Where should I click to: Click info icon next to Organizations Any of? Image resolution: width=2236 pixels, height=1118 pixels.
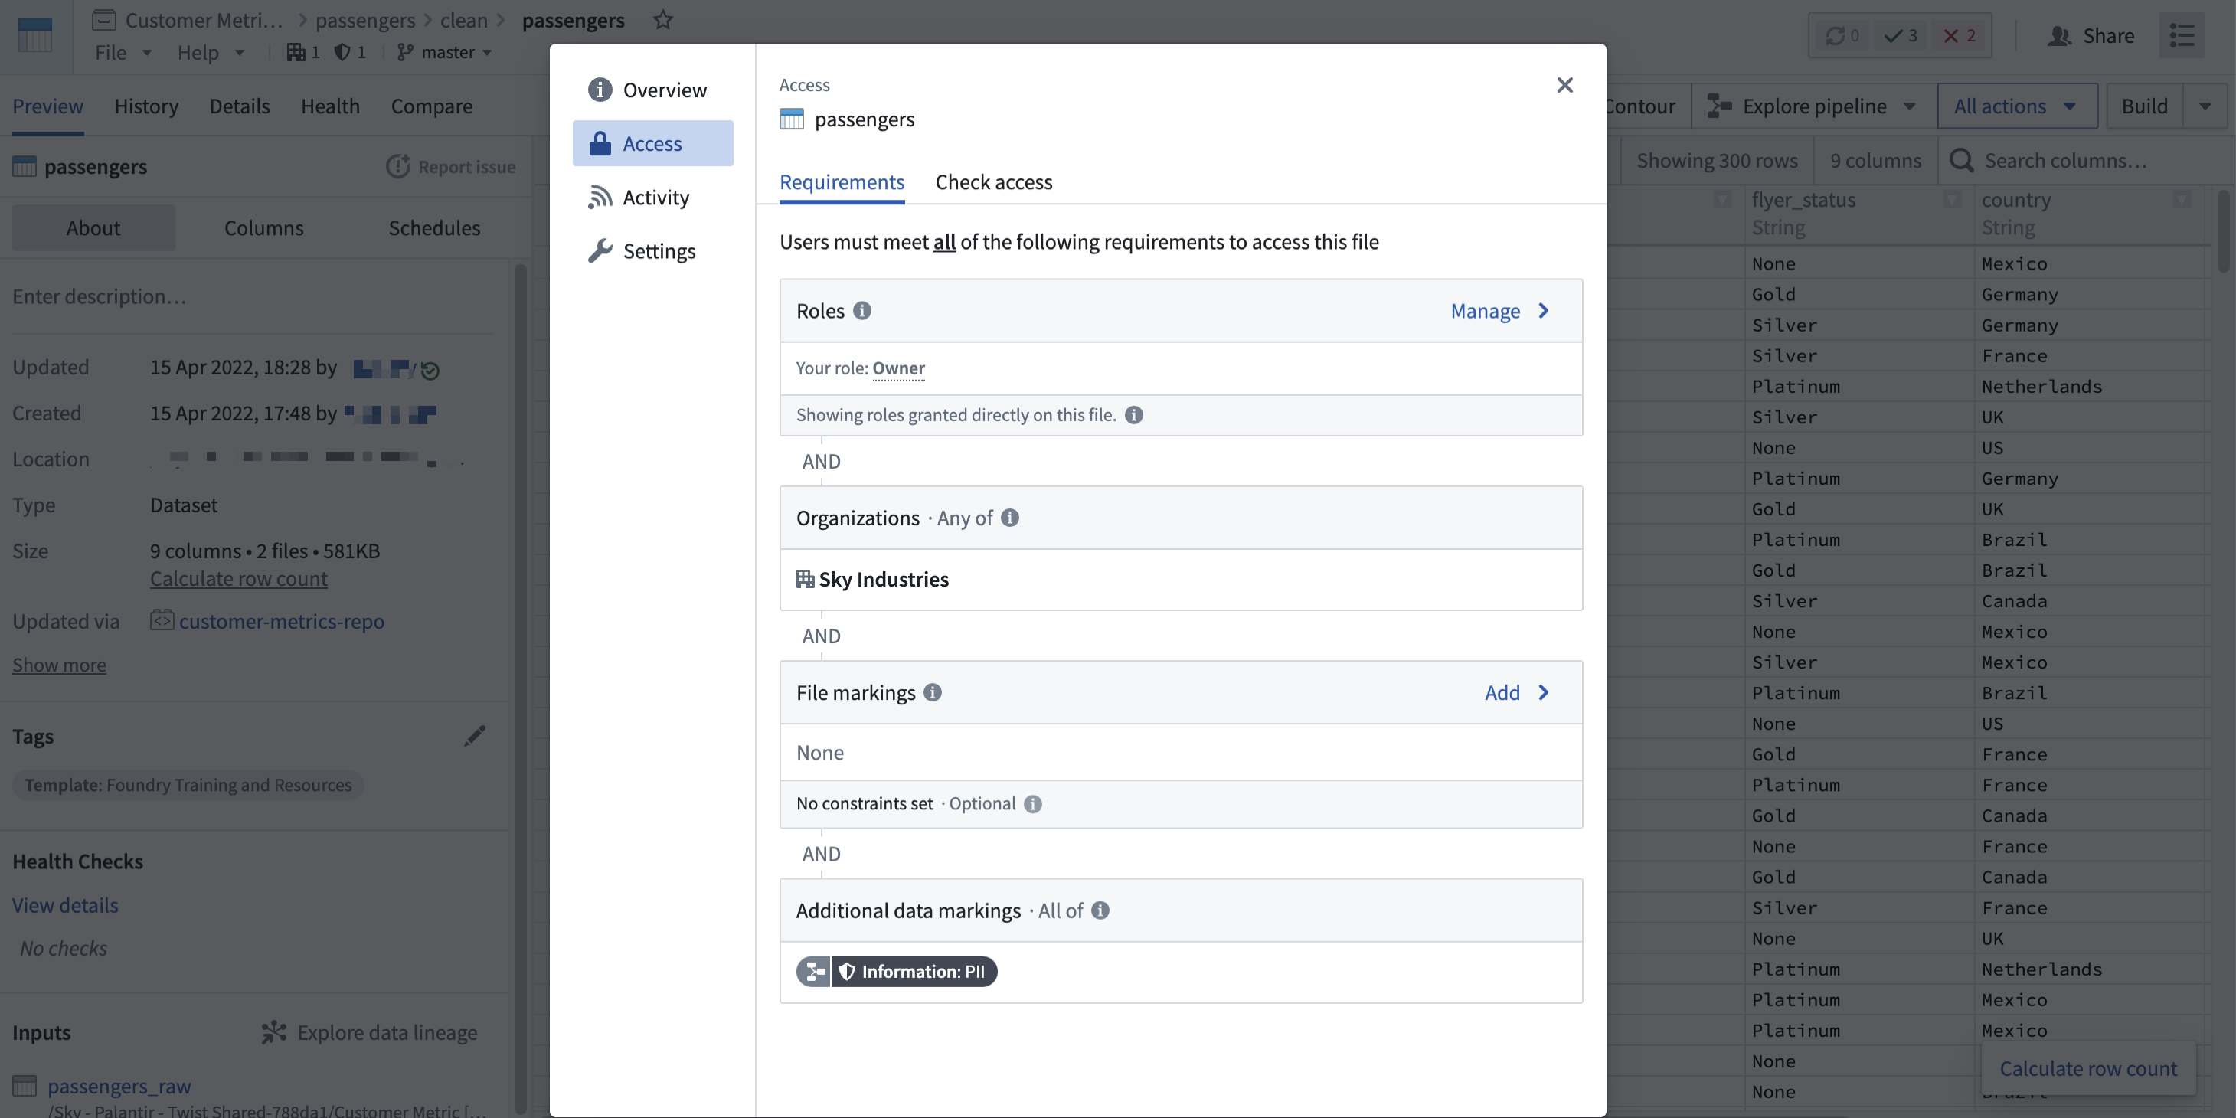point(1009,518)
